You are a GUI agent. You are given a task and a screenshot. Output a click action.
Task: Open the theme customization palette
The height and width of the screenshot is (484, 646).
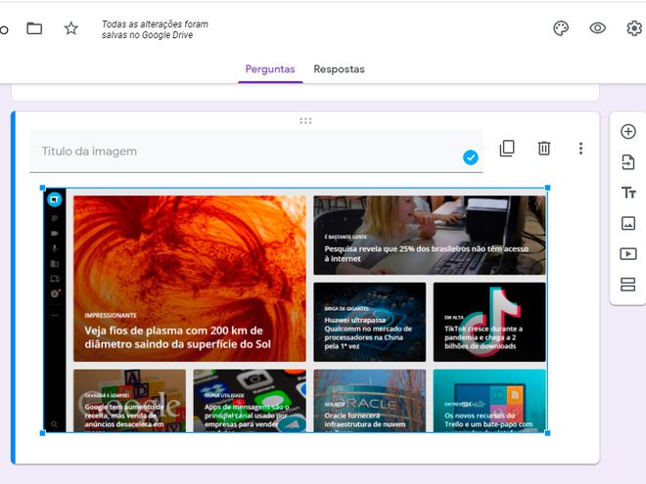coord(561,28)
